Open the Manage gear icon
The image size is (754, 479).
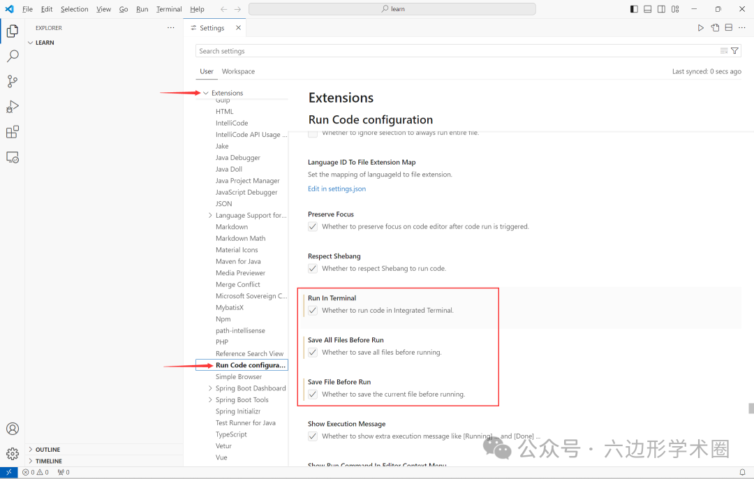[x=12, y=454]
